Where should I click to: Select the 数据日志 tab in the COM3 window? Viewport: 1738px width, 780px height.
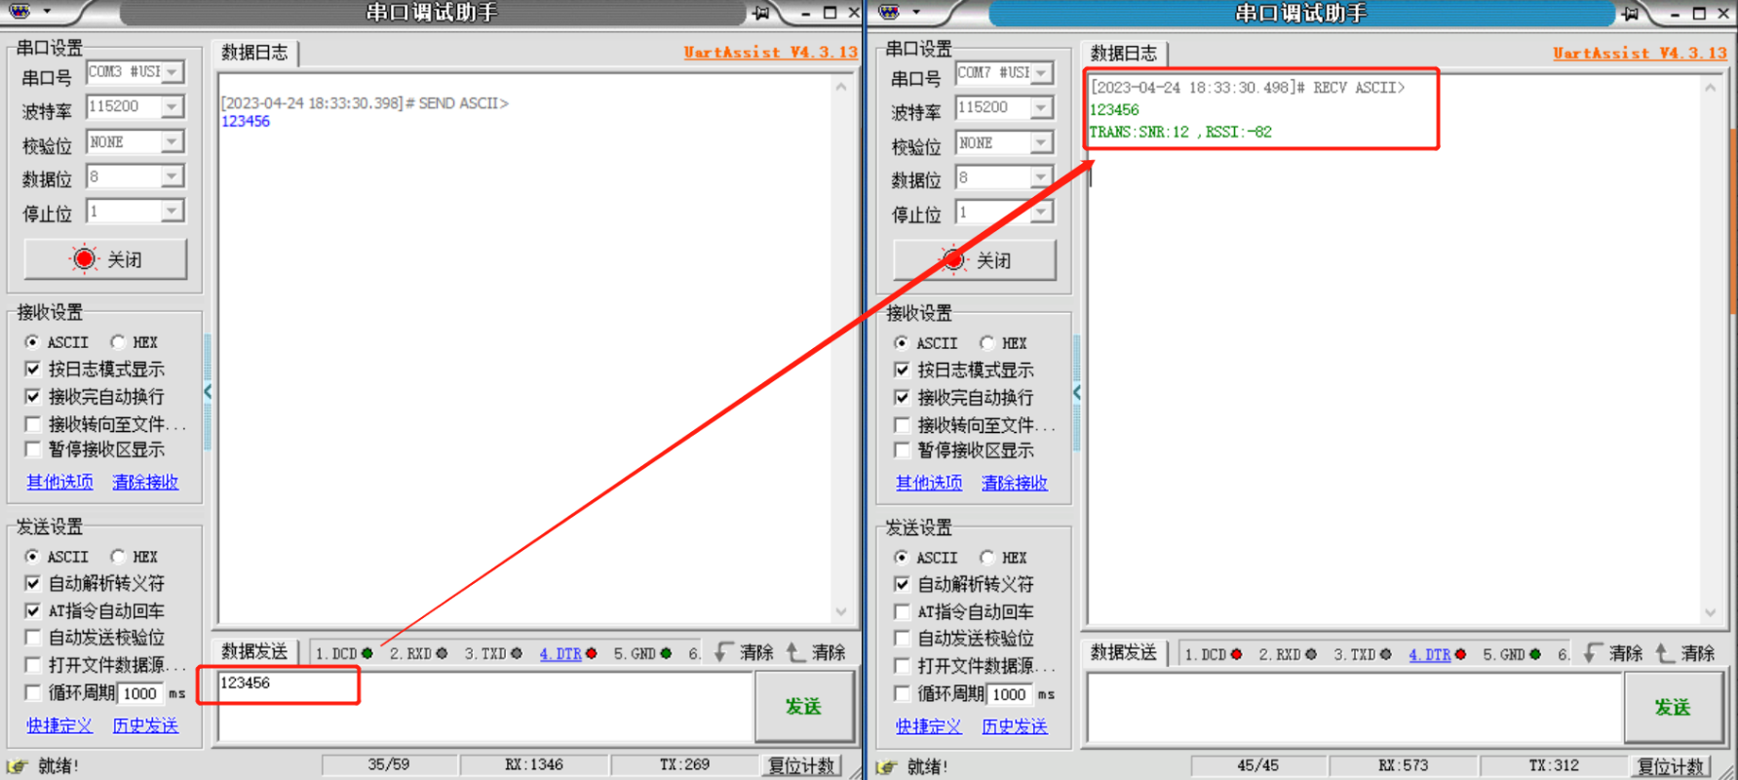point(254,53)
